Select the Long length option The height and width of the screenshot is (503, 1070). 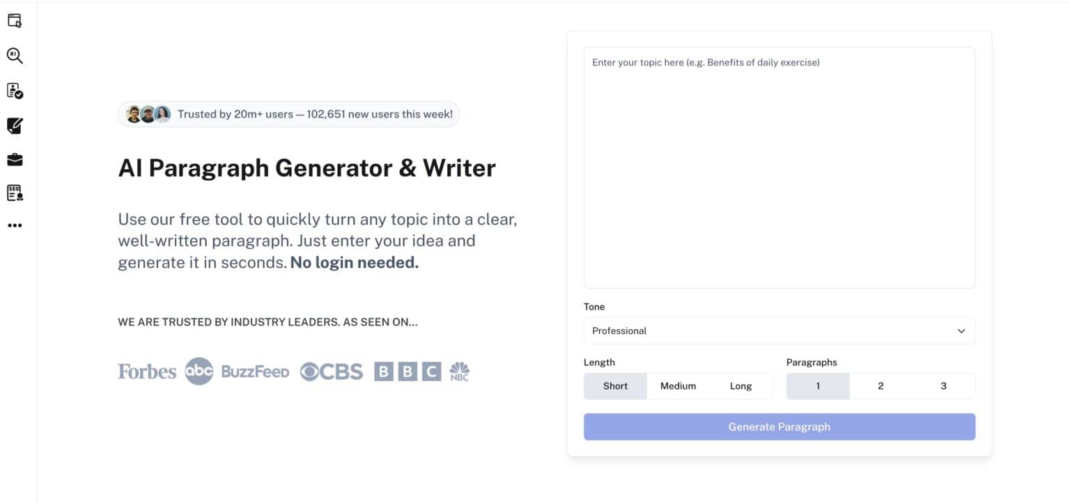coord(741,385)
